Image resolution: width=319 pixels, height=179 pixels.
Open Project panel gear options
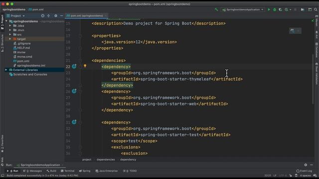pos(56,15)
